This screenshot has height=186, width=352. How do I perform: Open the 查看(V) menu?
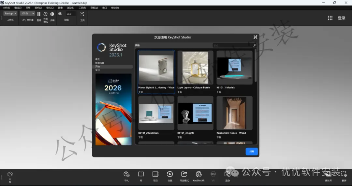[x=94, y=7]
